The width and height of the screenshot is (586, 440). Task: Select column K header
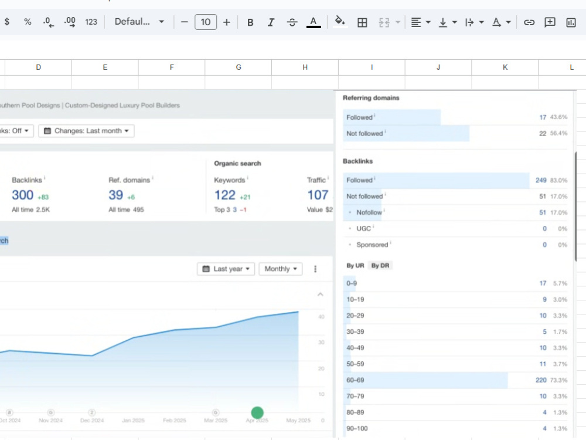click(505, 67)
